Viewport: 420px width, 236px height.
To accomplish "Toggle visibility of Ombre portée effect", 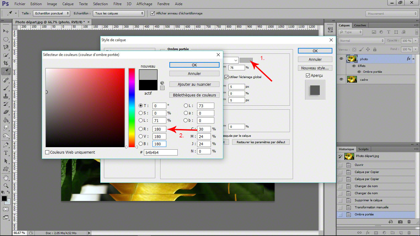I will [x=359, y=72].
